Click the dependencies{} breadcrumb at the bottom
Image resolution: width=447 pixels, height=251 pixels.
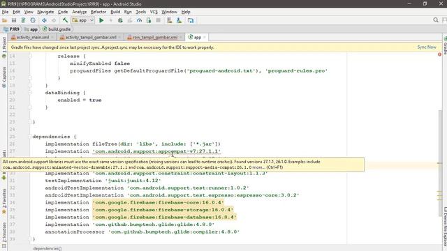47,248
